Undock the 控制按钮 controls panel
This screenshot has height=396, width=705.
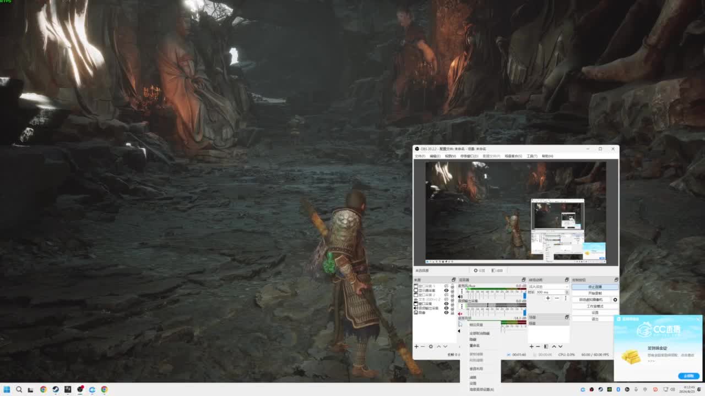point(616,280)
